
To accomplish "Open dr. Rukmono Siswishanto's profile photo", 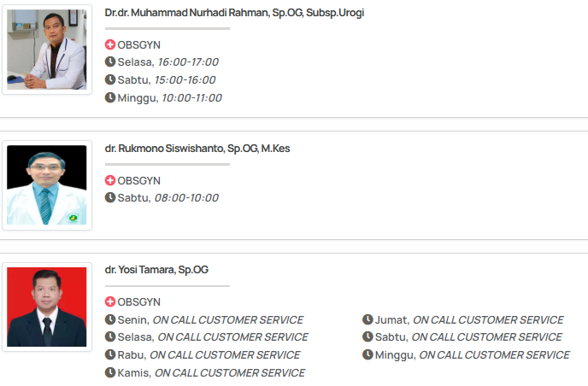I will coord(47,184).
